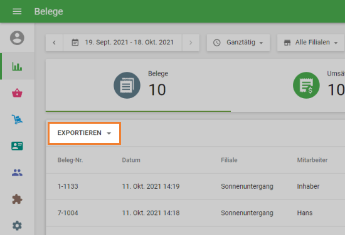This screenshot has height=235, width=345.
Task: Select the reports bar chart icon
Action: point(17,66)
